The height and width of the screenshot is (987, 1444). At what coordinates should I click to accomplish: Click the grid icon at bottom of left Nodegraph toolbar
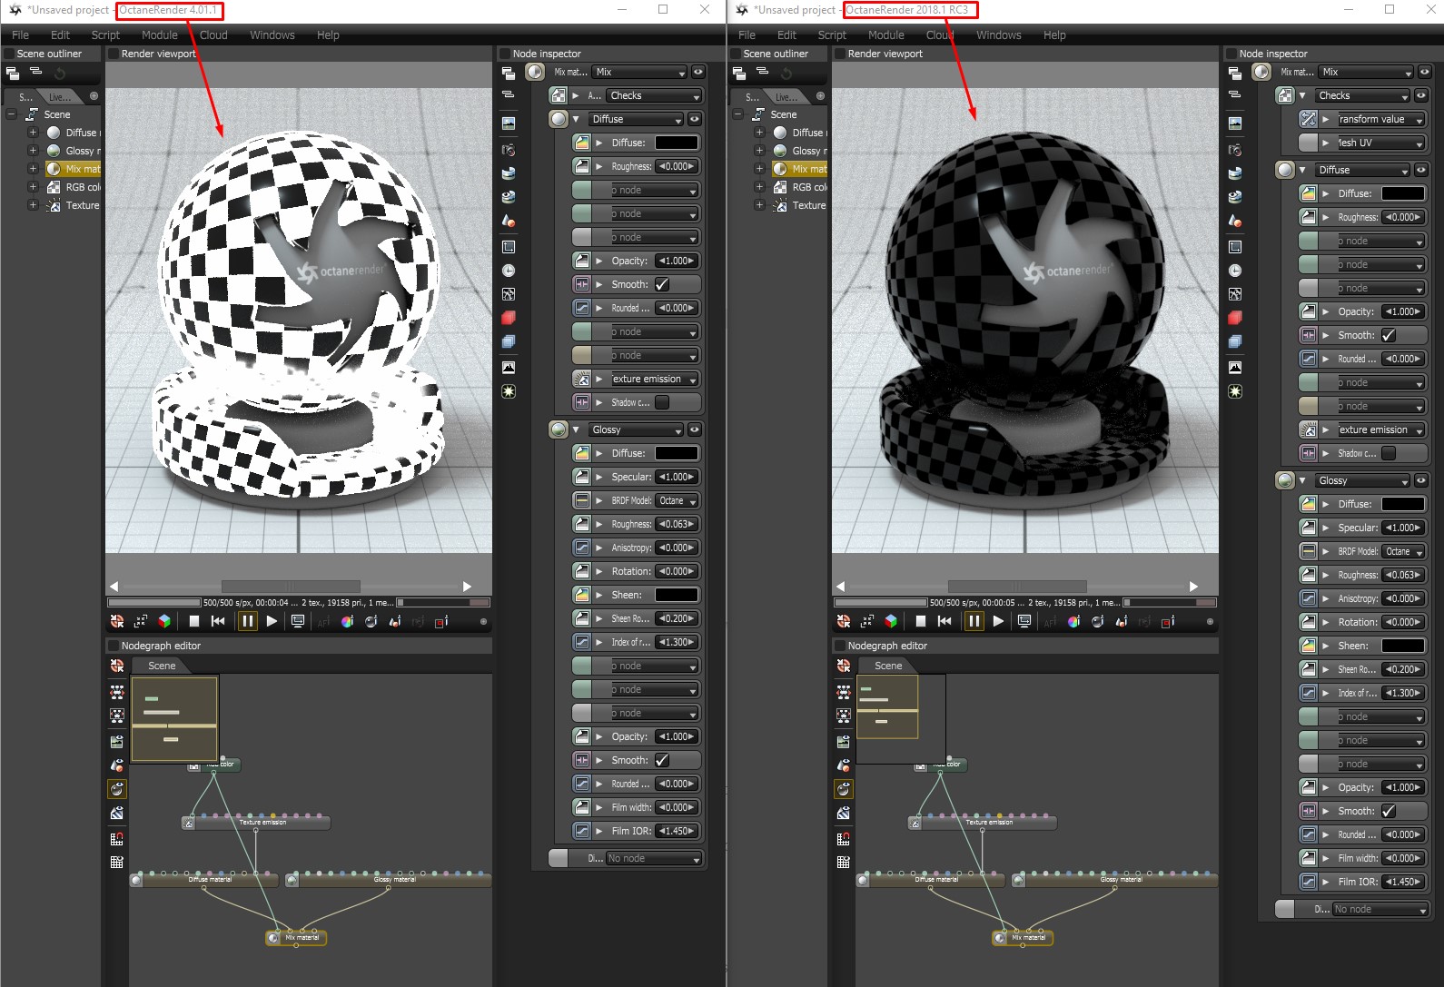tap(117, 862)
